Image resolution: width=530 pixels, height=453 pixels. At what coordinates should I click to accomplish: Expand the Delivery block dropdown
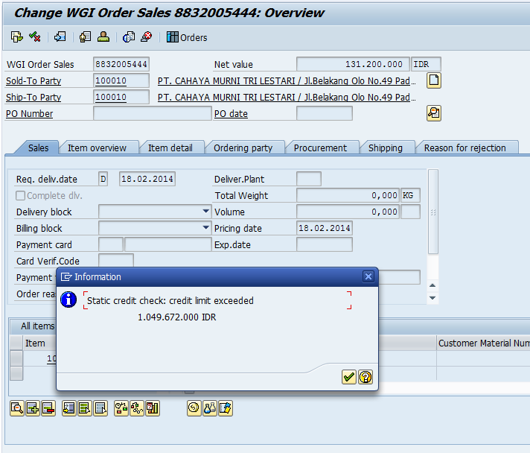pyautogui.click(x=205, y=212)
